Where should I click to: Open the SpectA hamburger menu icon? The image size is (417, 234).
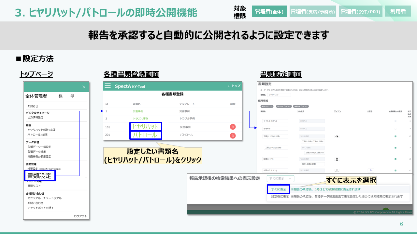tap(108, 86)
